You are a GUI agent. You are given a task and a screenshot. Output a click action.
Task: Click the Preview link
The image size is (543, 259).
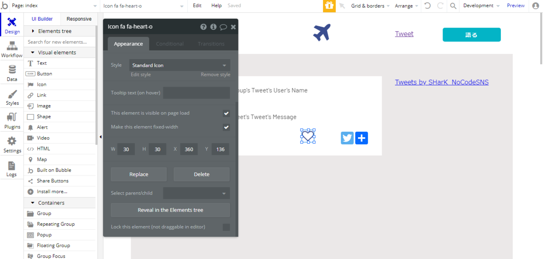pos(516,6)
